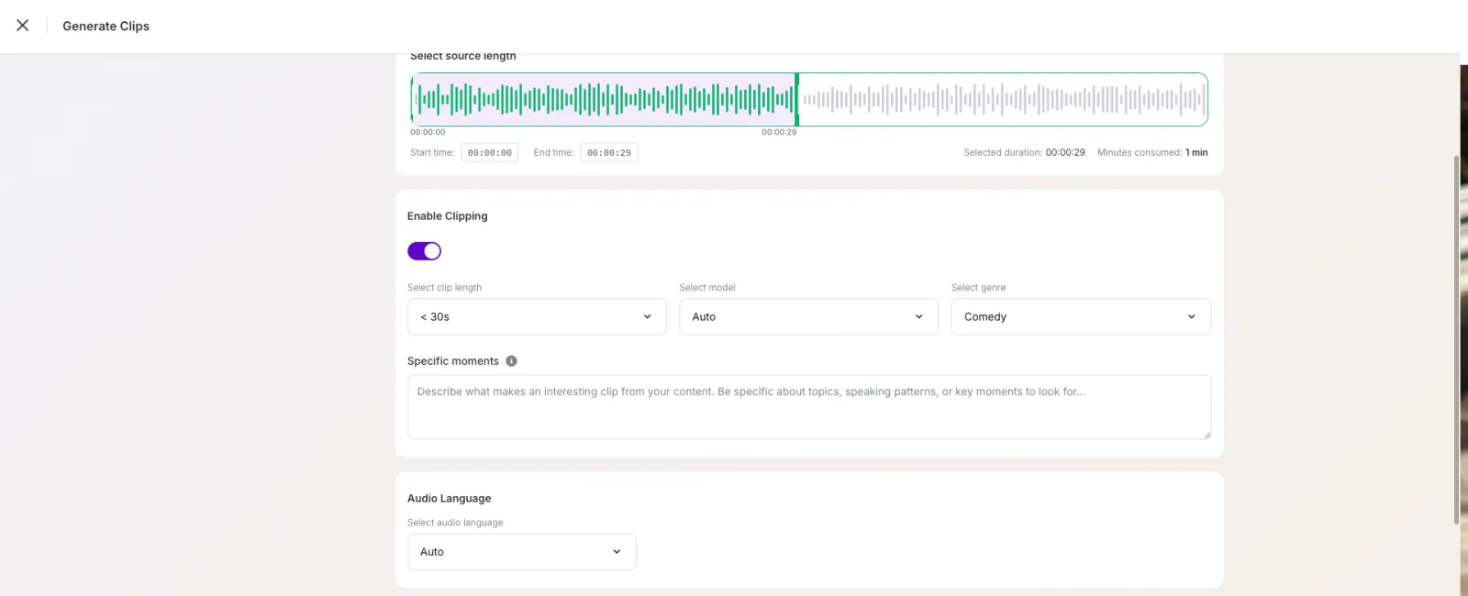Click the End time input field
This screenshot has height=596, width=1468.
tap(608, 153)
